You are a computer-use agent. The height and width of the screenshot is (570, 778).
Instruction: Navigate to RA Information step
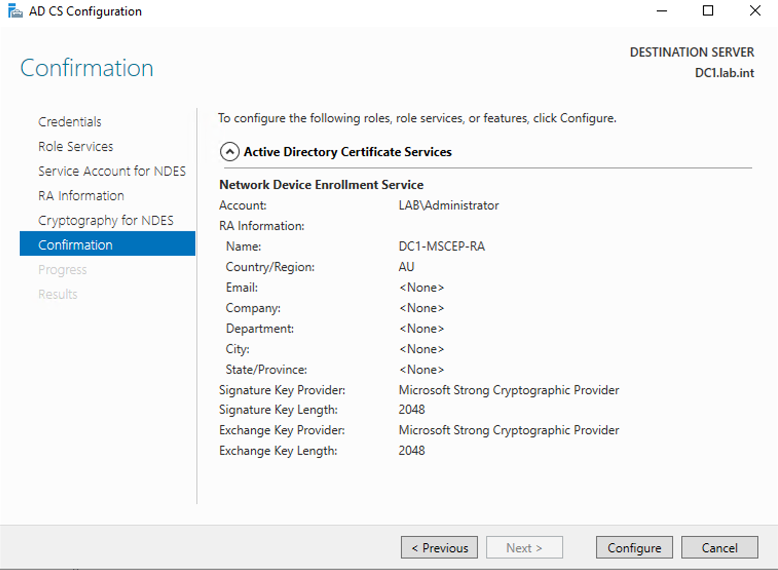point(81,196)
